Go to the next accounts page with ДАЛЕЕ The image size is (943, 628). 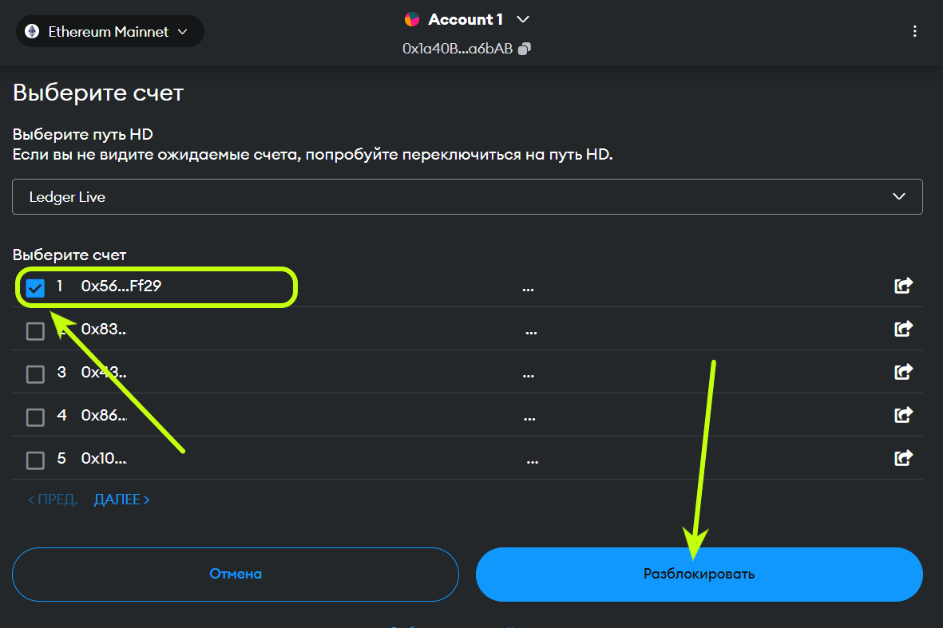tap(122, 500)
